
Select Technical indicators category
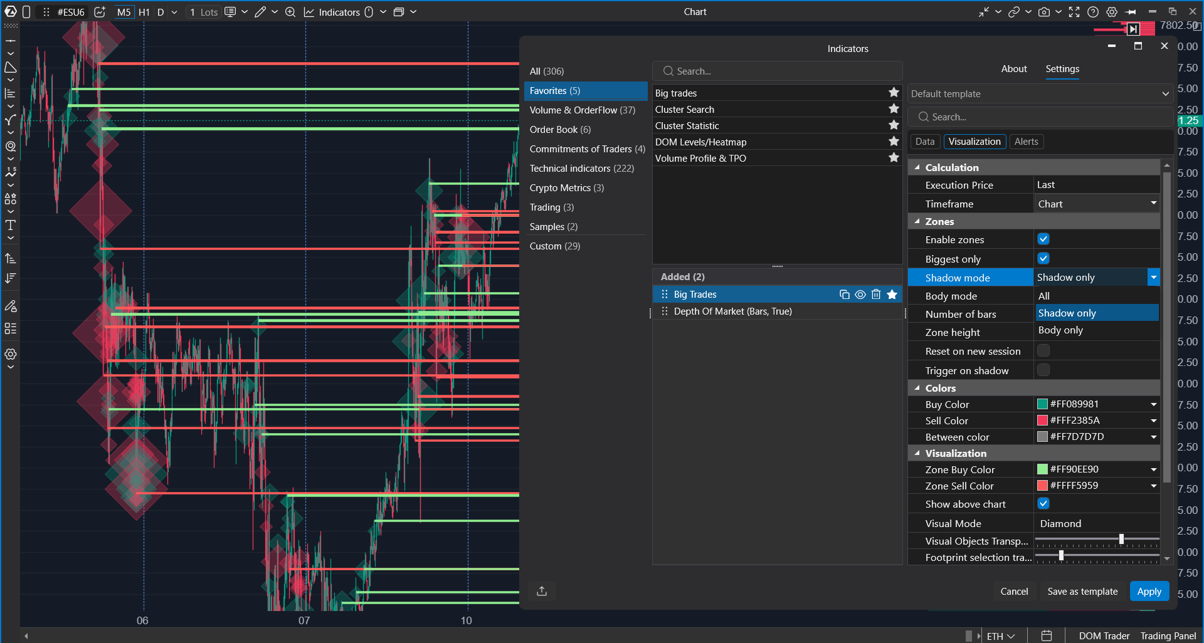pyautogui.click(x=581, y=169)
